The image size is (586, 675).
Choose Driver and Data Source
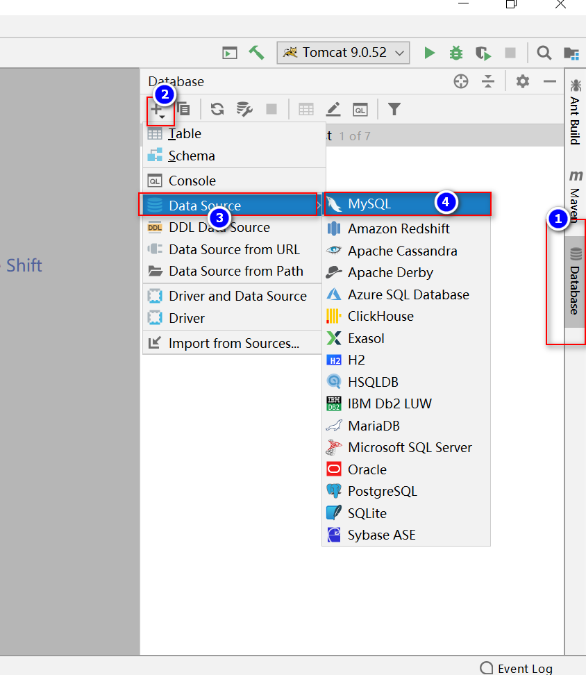coord(233,296)
